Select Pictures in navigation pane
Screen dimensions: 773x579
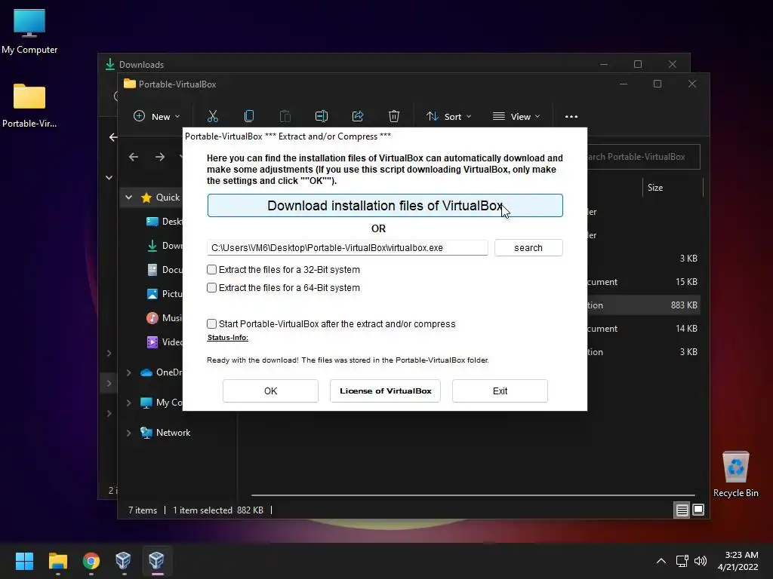point(165,294)
